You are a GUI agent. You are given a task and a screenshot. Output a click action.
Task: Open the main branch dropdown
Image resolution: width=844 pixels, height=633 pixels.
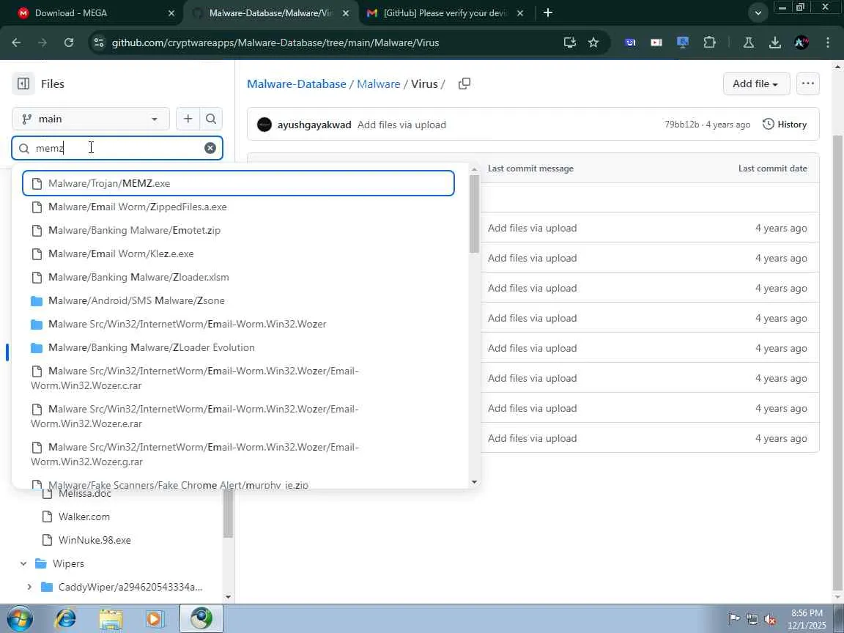(90, 119)
